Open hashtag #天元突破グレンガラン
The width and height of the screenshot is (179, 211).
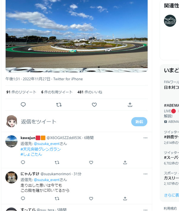click(x=41, y=149)
